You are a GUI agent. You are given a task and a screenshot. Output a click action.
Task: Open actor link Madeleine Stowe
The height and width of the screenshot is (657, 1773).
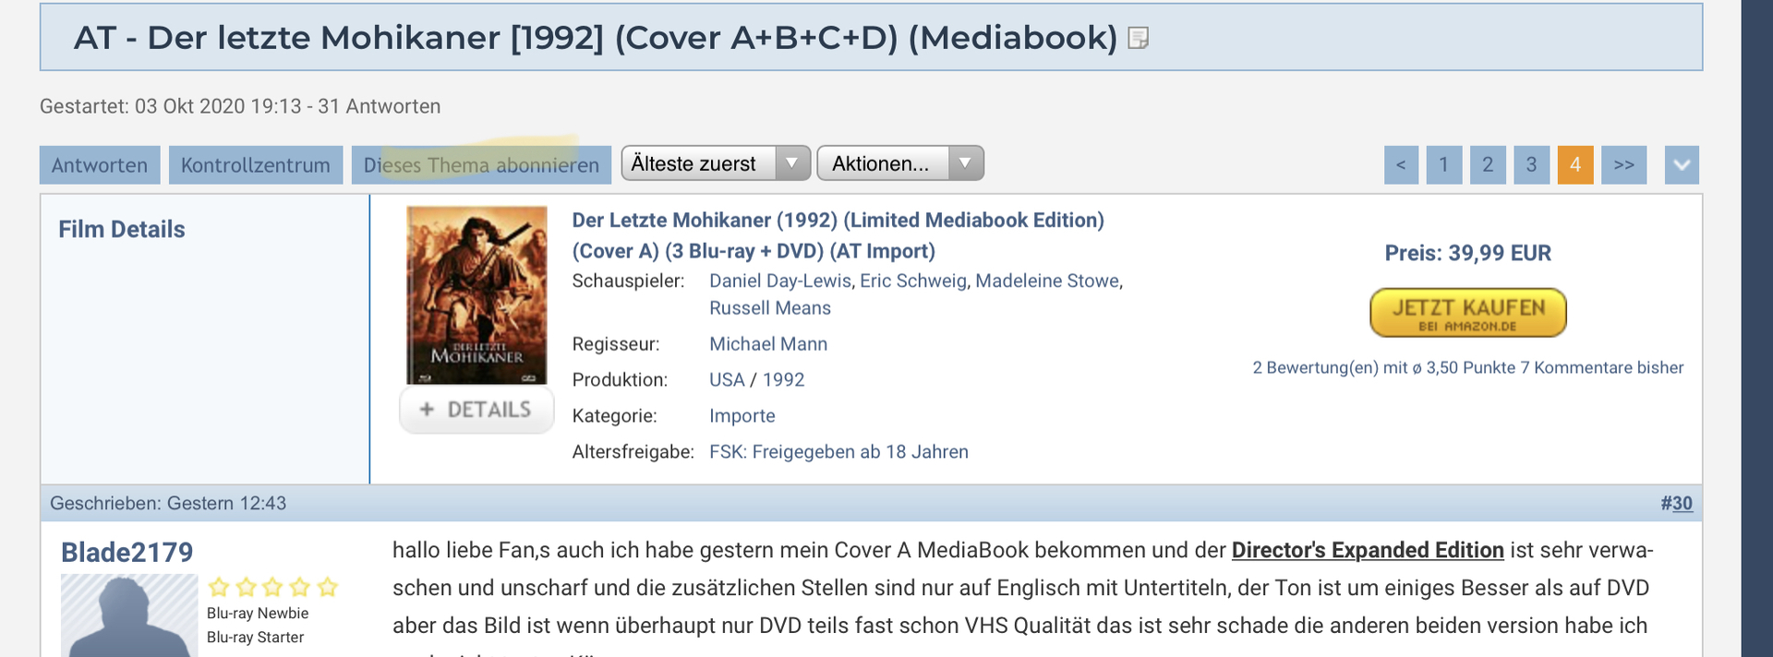[1047, 281]
